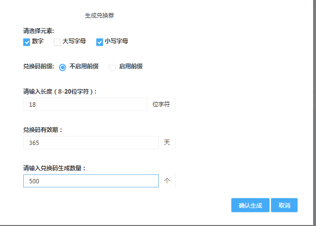The width and height of the screenshot is (316, 226).
Task: Click the 启用前缀 label text
Action: click(131, 66)
